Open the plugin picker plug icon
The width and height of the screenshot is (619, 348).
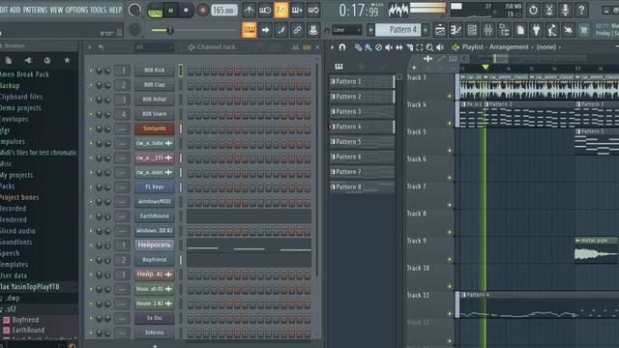[x=536, y=30]
